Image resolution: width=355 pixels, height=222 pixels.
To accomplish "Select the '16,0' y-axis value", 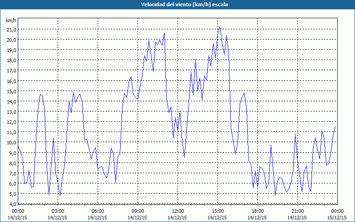I will pos(11,81).
